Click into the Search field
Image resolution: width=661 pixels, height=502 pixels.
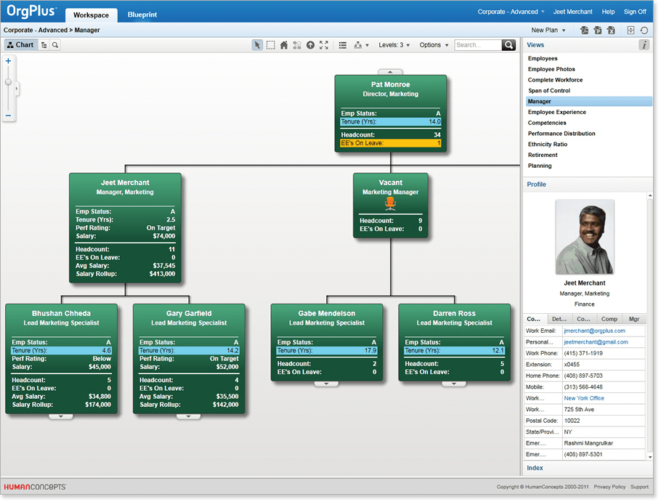click(478, 45)
